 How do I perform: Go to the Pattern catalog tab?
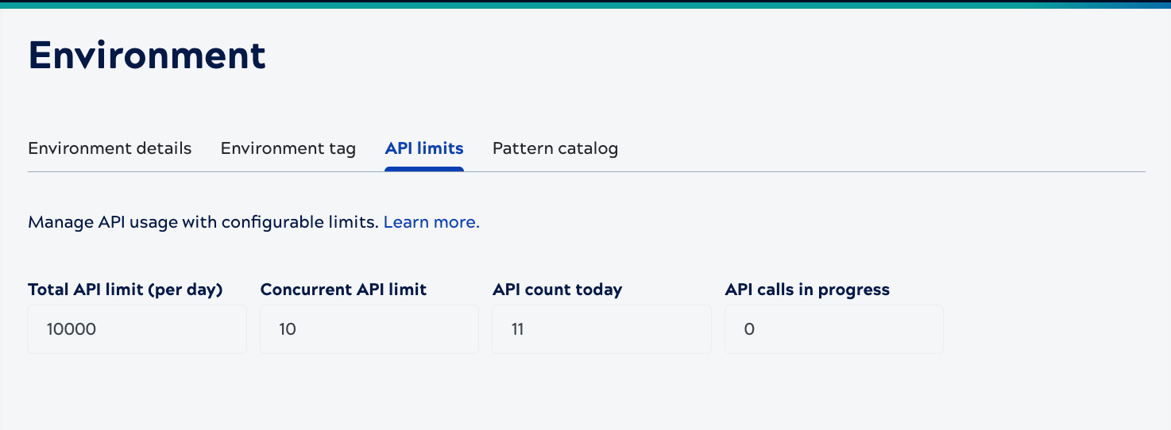555,148
